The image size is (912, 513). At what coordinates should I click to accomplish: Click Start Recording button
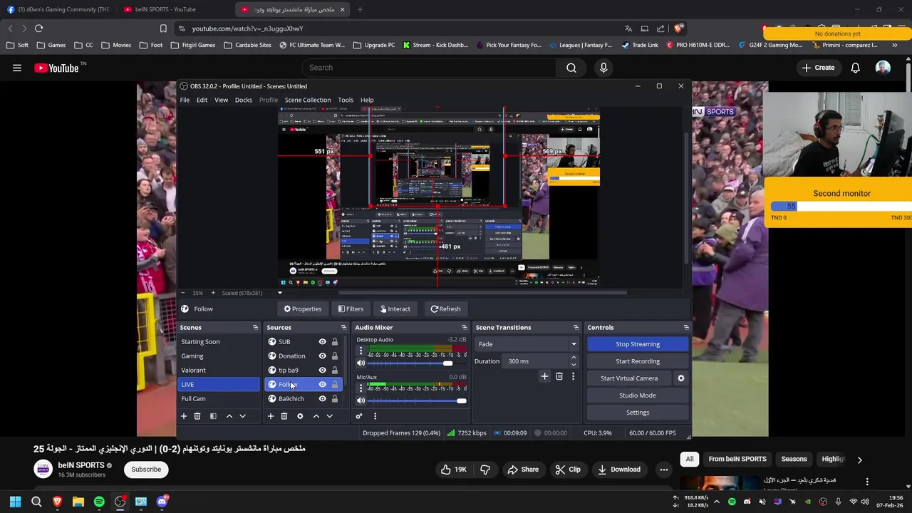point(638,361)
